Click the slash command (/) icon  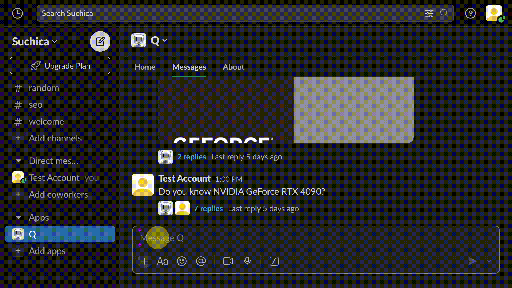(x=274, y=261)
